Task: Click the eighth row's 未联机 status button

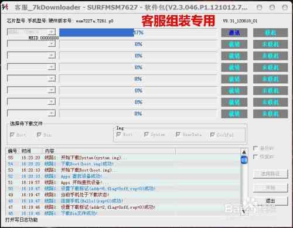Action: [x=271, y=114]
